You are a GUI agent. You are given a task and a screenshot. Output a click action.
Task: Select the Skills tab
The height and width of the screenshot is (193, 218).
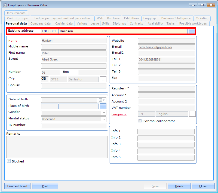pyautogui.click(x=106, y=23)
